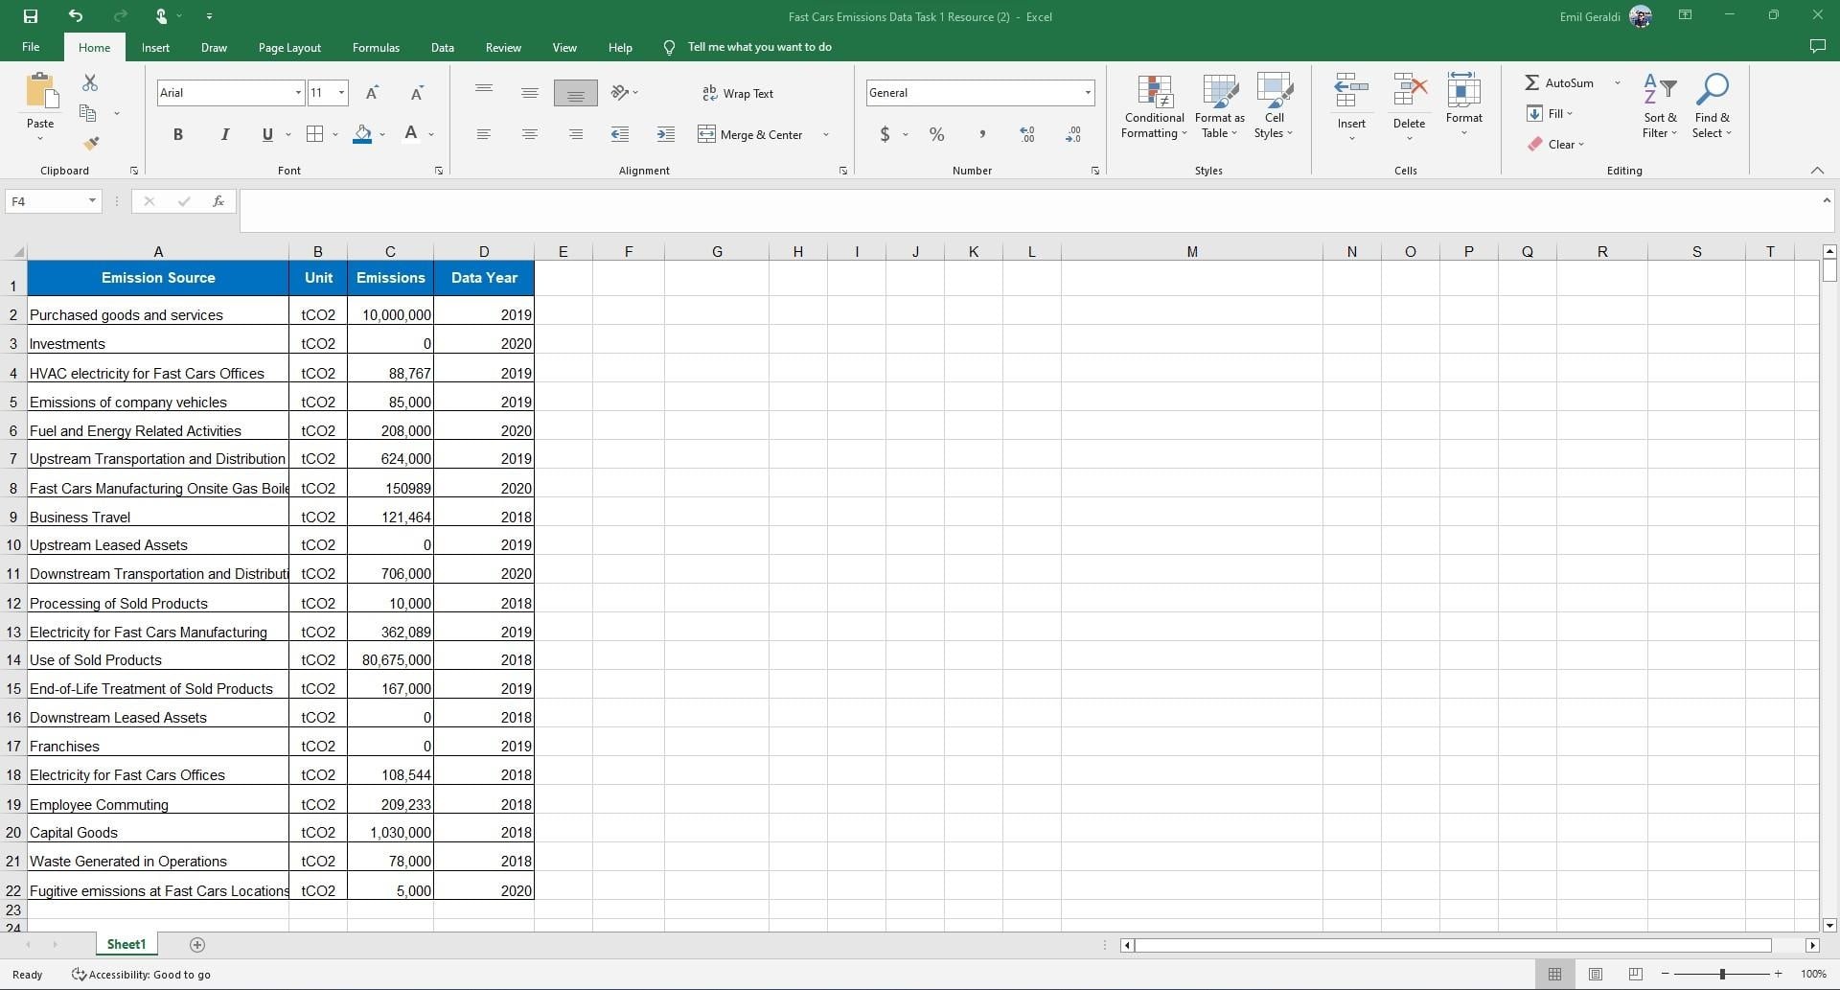Switch to the Formulas ribbon tab

[376, 47]
